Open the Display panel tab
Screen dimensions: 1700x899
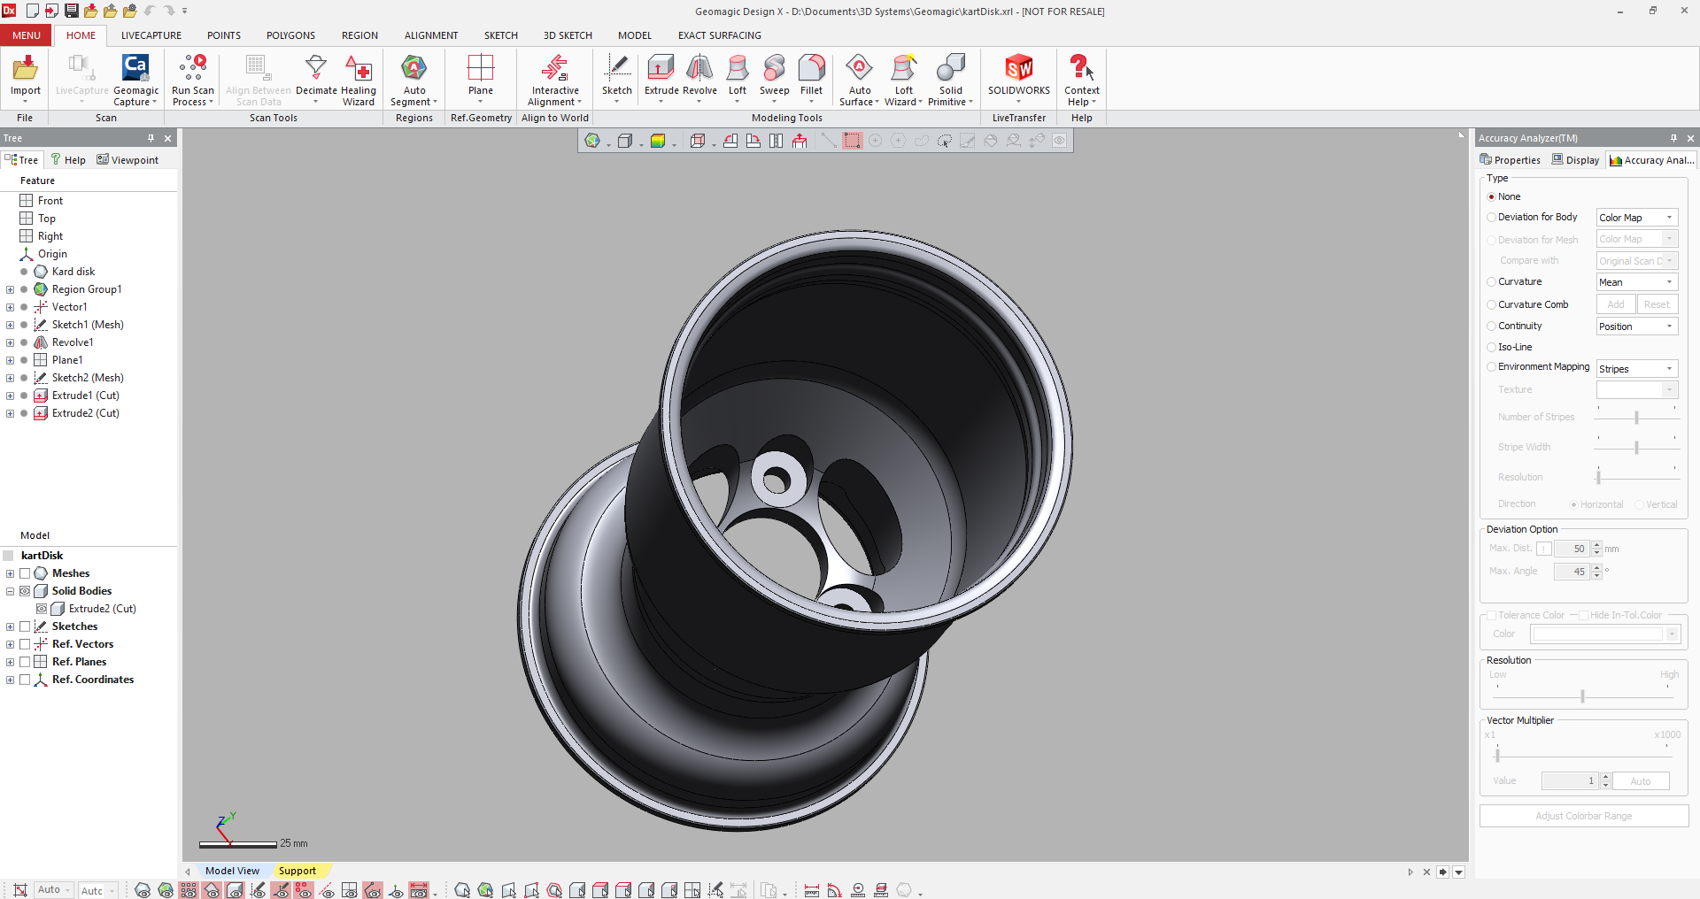[x=1575, y=160]
